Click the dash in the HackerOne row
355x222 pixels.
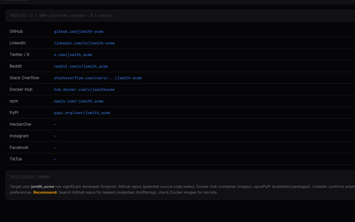55,124
